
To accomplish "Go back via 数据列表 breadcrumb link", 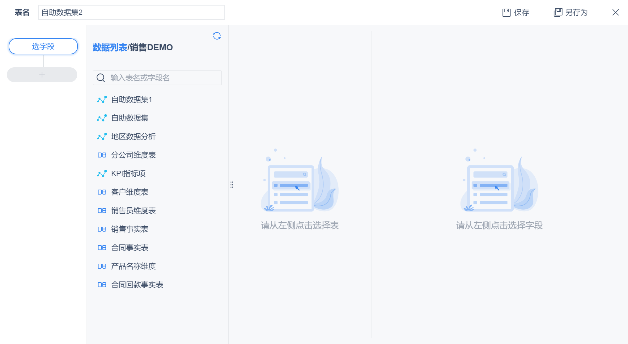I will tap(110, 48).
